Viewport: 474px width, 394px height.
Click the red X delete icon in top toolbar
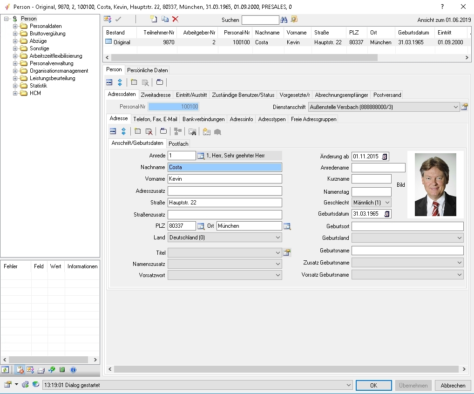click(x=176, y=19)
